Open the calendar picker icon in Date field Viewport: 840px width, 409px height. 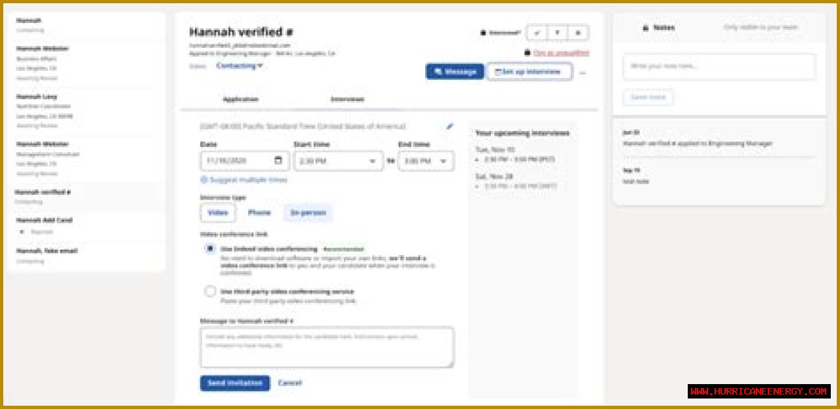pyautogui.click(x=278, y=161)
